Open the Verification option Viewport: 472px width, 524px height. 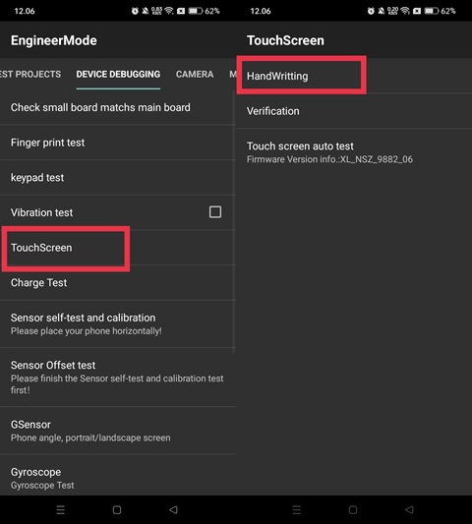pos(354,111)
